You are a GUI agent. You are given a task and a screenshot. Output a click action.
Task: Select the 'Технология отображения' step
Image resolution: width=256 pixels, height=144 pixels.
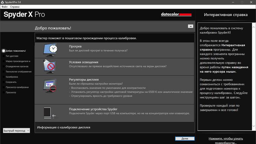pos(19,72)
